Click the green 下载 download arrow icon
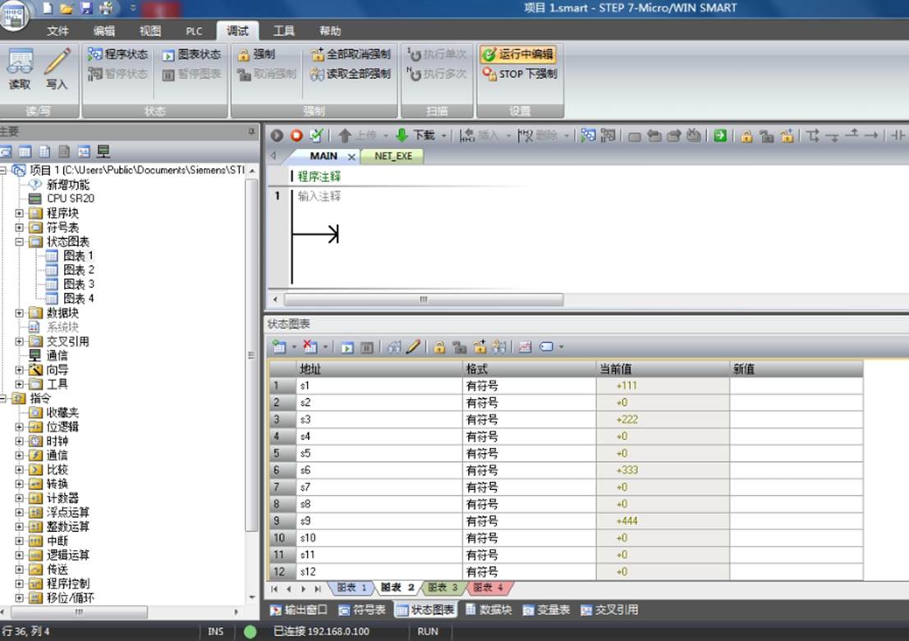The image size is (909, 641). point(402,135)
